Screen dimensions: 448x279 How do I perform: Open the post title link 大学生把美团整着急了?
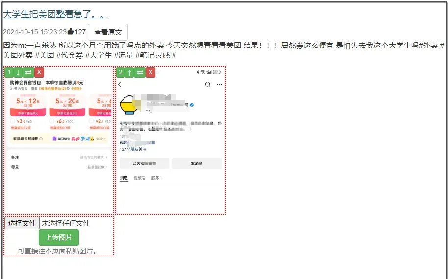[x=55, y=14]
